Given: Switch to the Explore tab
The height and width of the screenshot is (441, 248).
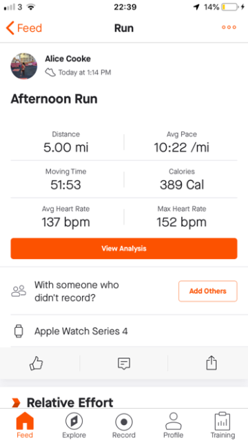Looking at the screenshot, I should coord(74,425).
